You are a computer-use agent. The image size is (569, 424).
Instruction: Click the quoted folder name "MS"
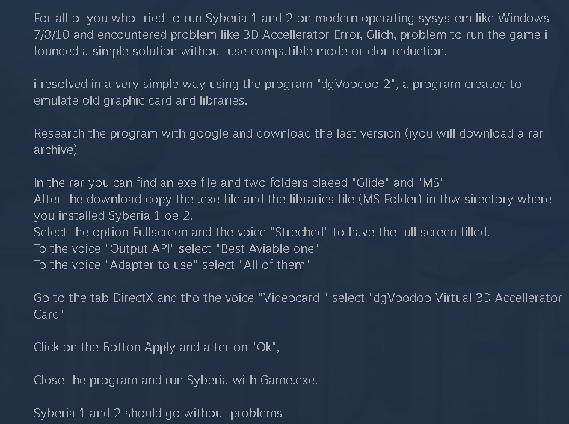click(x=431, y=182)
